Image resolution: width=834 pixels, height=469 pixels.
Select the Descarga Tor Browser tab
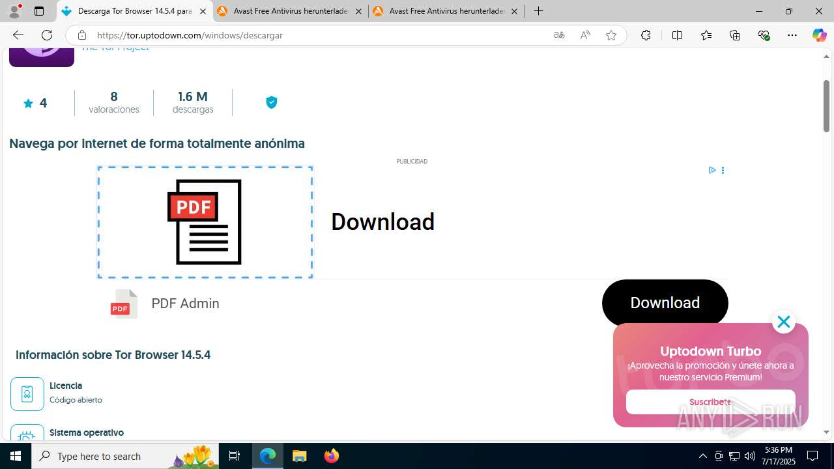pyautogui.click(x=134, y=11)
